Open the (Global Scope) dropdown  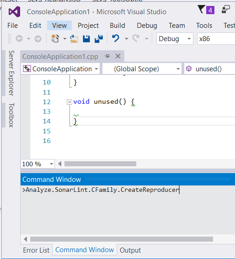[142, 69]
